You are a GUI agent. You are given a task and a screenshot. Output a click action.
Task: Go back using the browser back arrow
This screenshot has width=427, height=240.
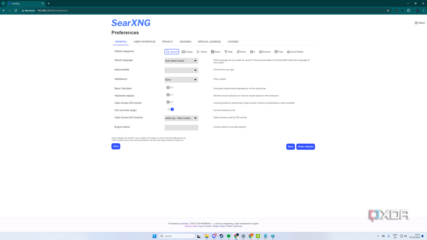pos(4,11)
